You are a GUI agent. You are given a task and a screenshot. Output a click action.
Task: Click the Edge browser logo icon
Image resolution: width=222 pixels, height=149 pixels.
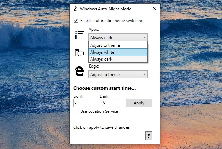[79, 71]
